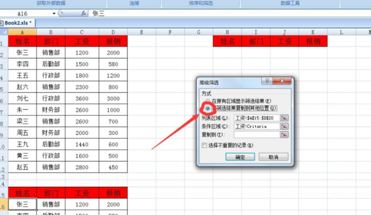Click salary cell 2800 for 赵五

pyautogui.click(x=82, y=167)
